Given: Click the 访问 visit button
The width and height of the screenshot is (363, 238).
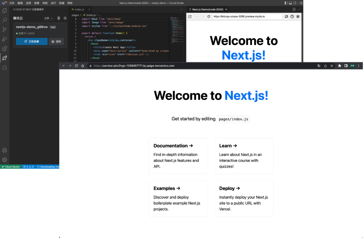Looking at the screenshot, I should (x=56, y=42).
